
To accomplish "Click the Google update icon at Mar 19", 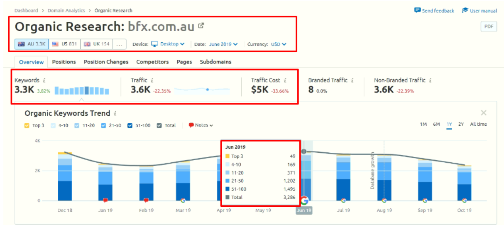I will 183,200.
